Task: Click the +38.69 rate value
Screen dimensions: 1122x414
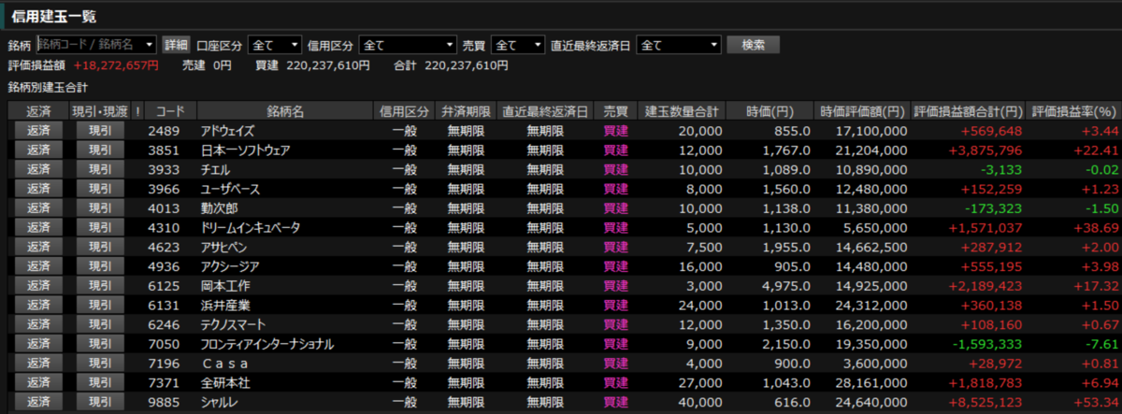Action: tap(1097, 227)
